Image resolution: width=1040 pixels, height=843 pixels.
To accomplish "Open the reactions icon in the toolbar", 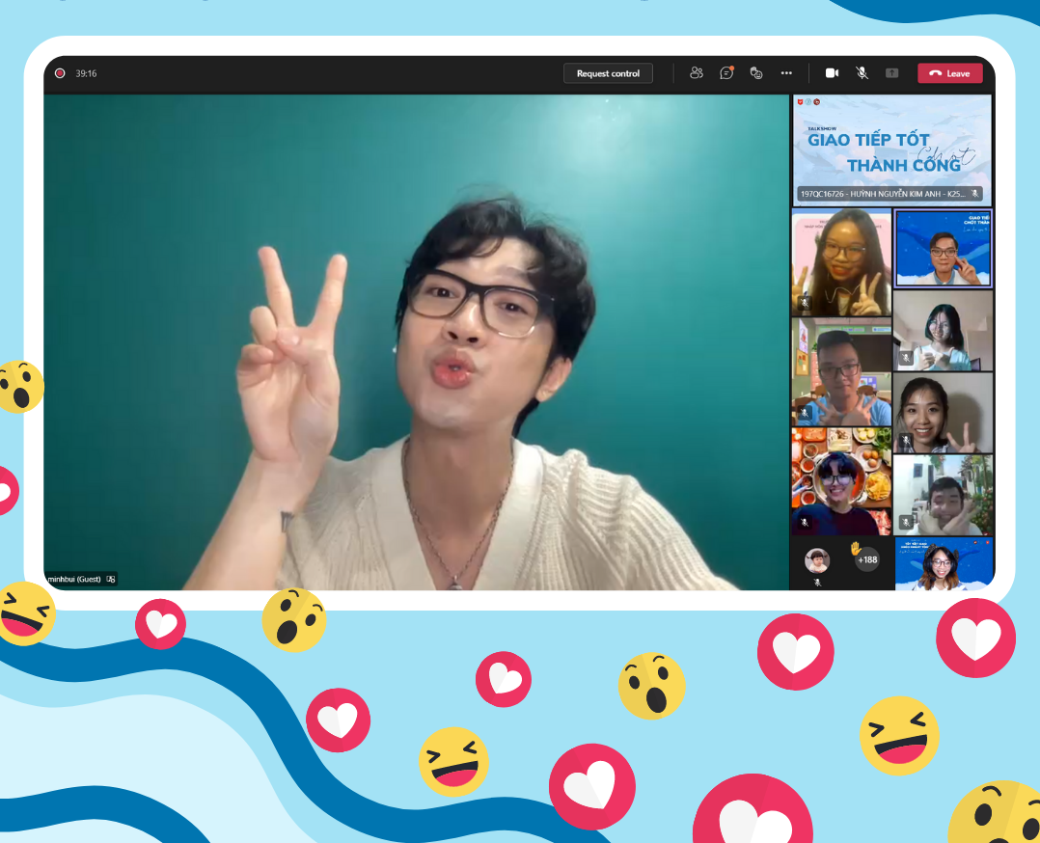I will coord(756,73).
